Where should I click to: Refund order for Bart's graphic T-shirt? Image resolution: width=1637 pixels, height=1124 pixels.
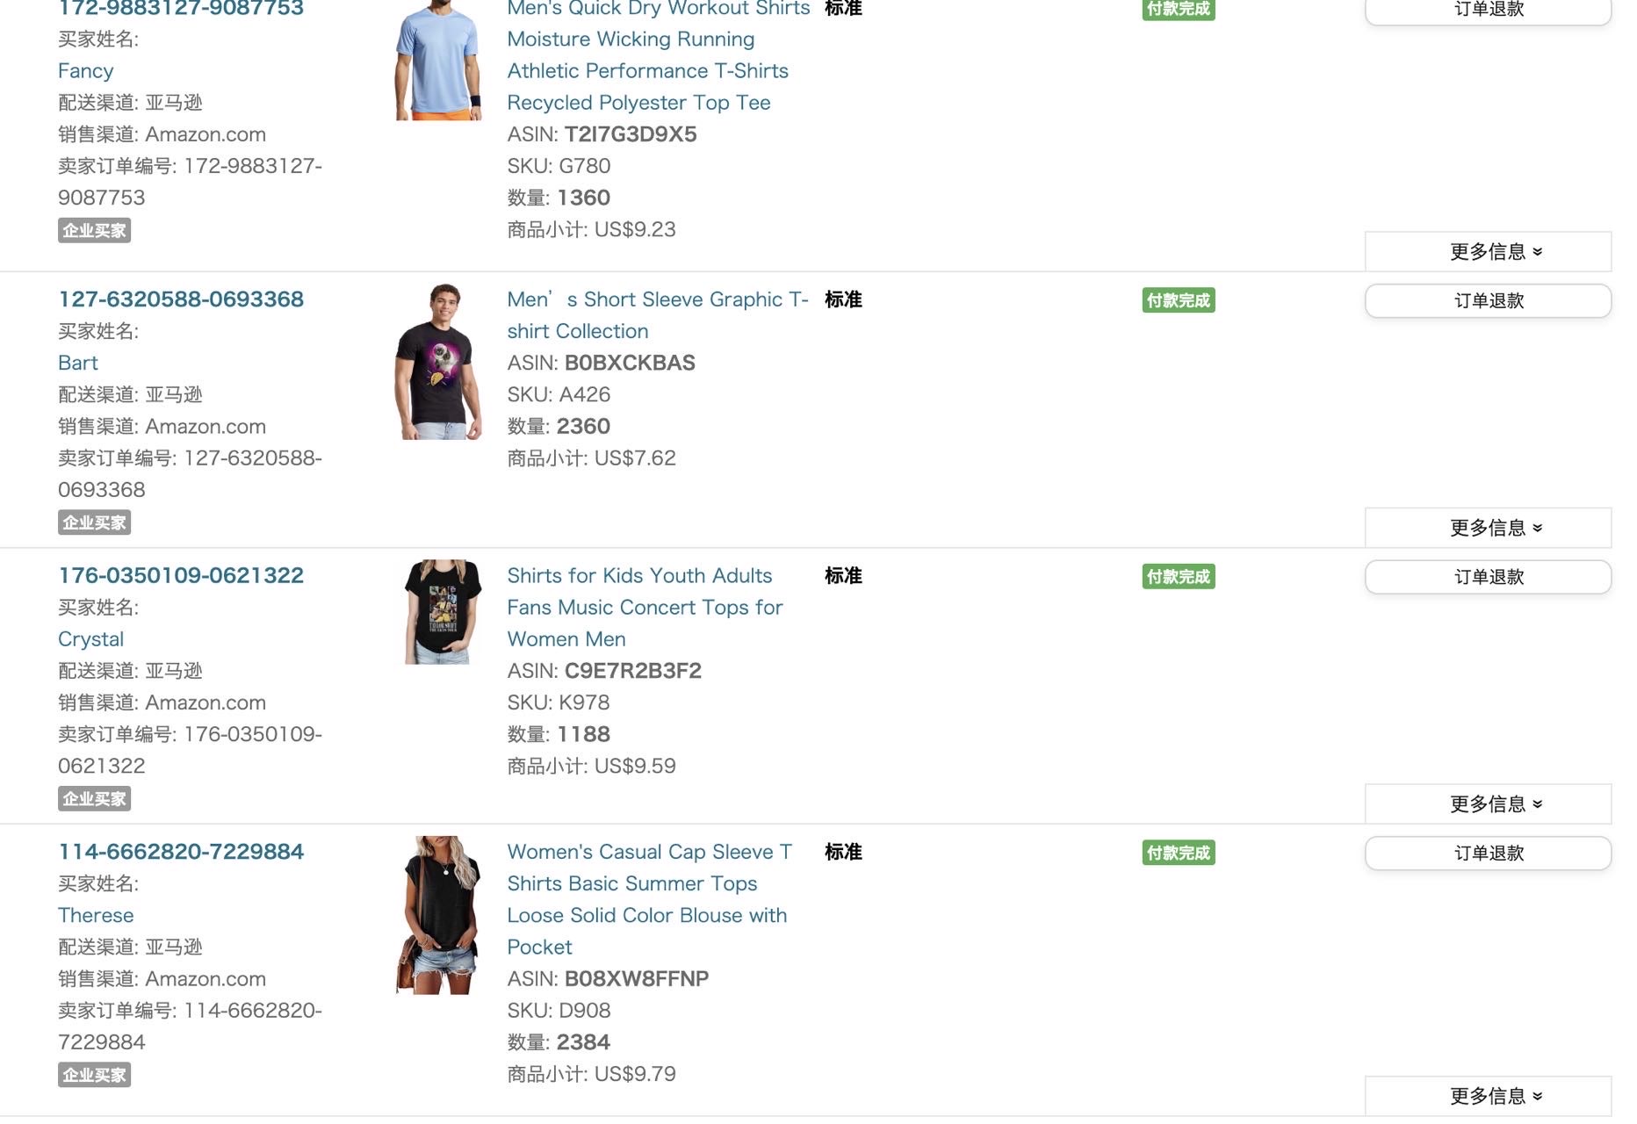(1488, 301)
